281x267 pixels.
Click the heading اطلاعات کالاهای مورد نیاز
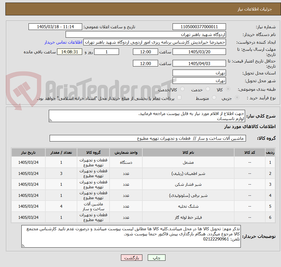click(250, 127)
